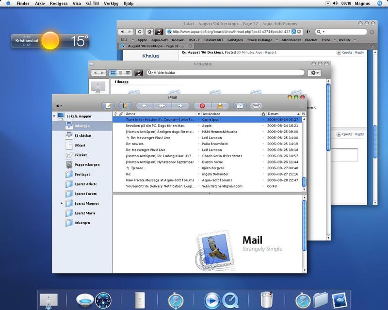Open the Apple dropdown in iMail toolbar
Viewport: 388px width, 310px height.
click(x=59, y=106)
